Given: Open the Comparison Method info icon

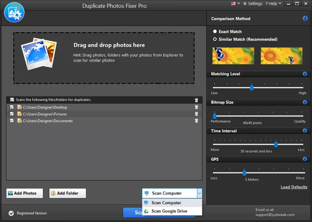Looking at the screenshot, I should [305, 18].
